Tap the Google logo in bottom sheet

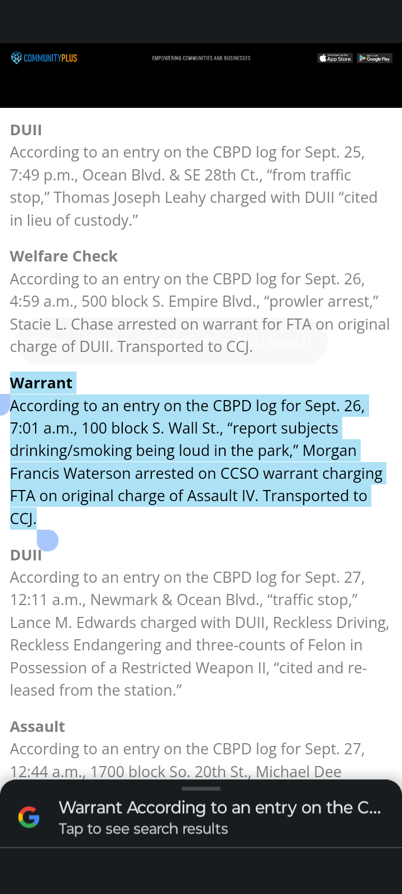pyautogui.click(x=29, y=817)
